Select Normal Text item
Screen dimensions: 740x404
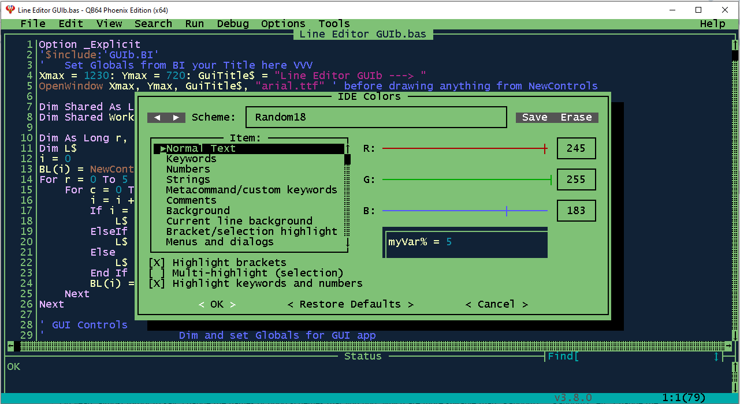[249, 148]
